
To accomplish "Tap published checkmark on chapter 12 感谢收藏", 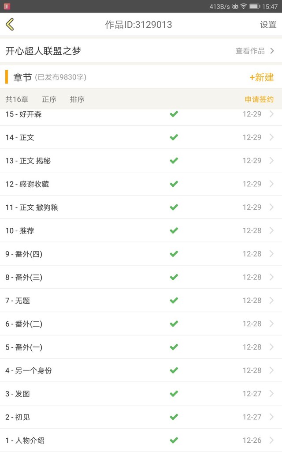I will point(174,184).
